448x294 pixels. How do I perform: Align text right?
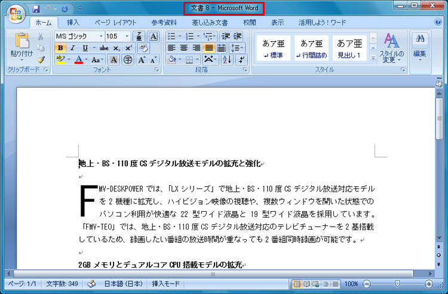[x=196, y=48]
